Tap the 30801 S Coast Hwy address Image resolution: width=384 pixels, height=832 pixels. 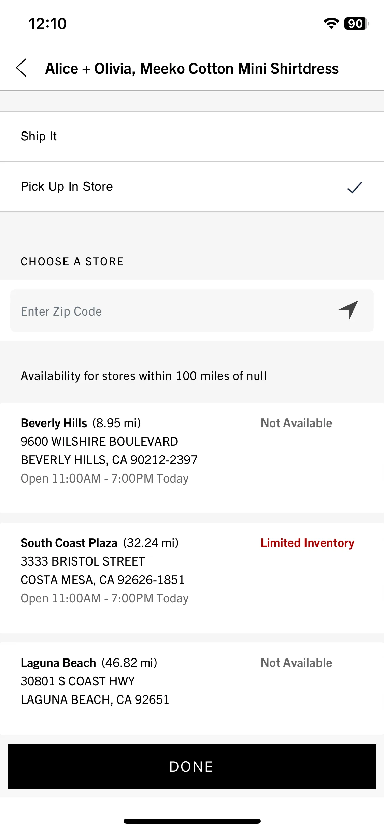pos(78,681)
